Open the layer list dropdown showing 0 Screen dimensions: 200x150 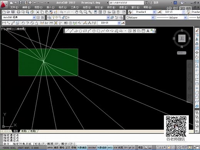(108, 17)
